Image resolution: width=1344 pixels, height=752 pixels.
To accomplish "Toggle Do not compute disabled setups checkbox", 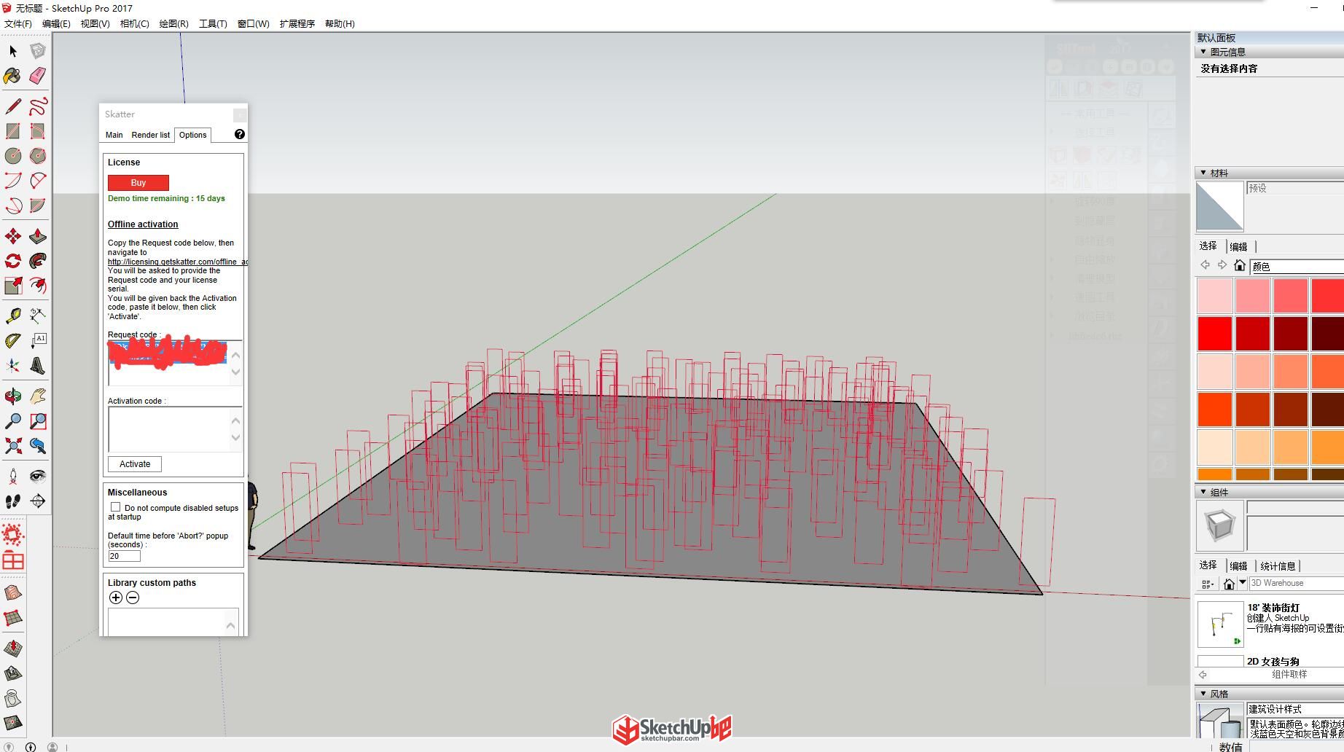I will [115, 507].
